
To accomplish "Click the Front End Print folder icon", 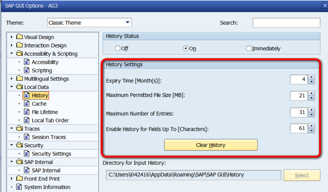I will pos(20,178).
